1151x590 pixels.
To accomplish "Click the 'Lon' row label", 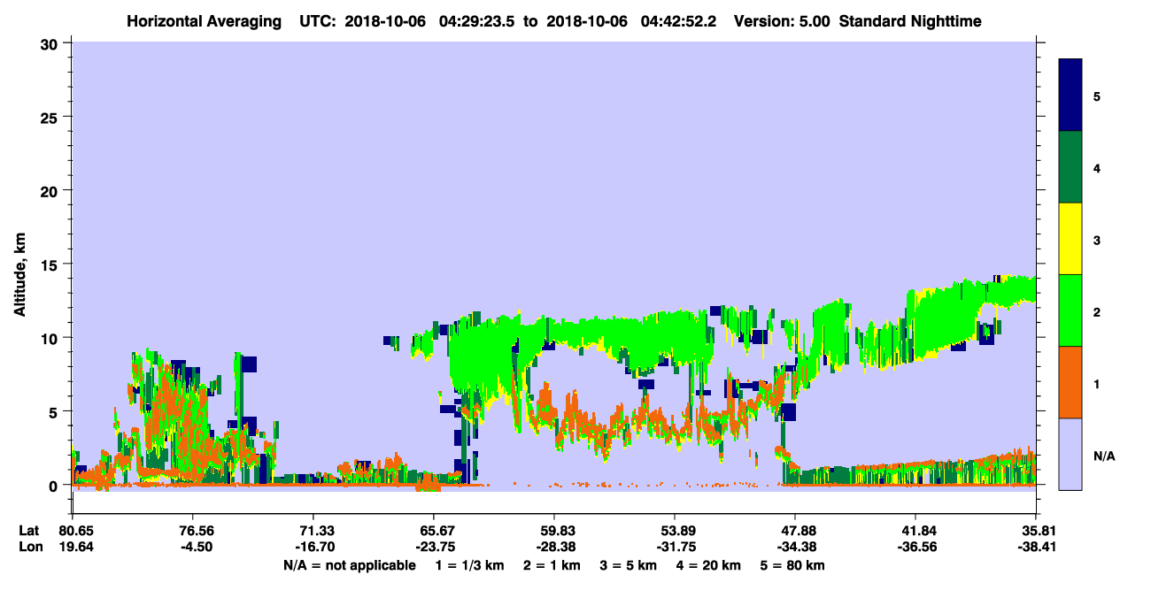I will pos(29,547).
